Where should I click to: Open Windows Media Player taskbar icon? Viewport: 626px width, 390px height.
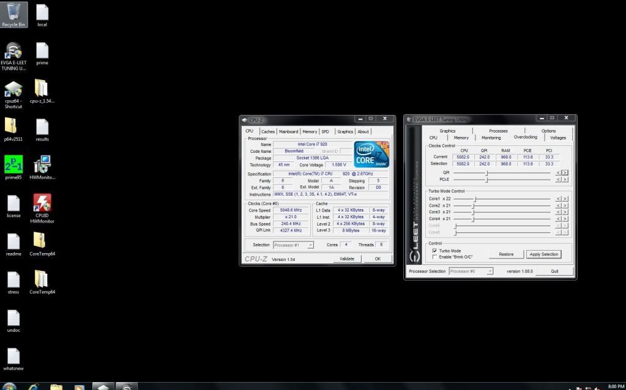click(x=79, y=387)
